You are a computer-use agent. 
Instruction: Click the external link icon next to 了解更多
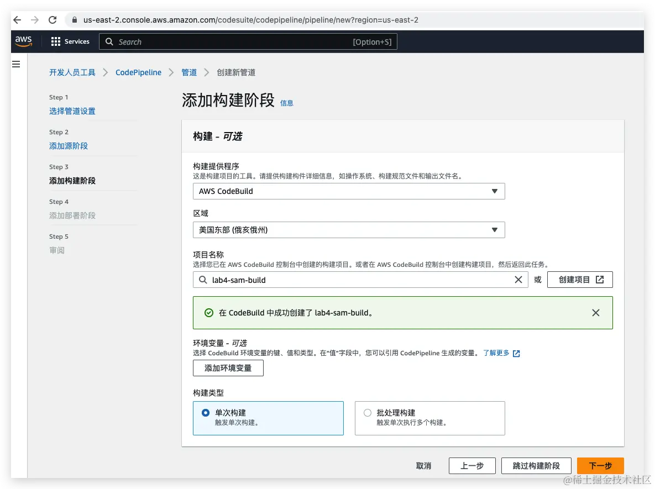pos(516,353)
